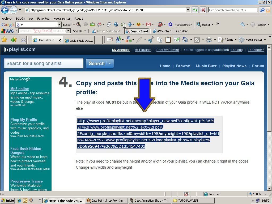Click the smiley emoticon icon in Google toolbar
This screenshot has height=204, width=272.
138,25
